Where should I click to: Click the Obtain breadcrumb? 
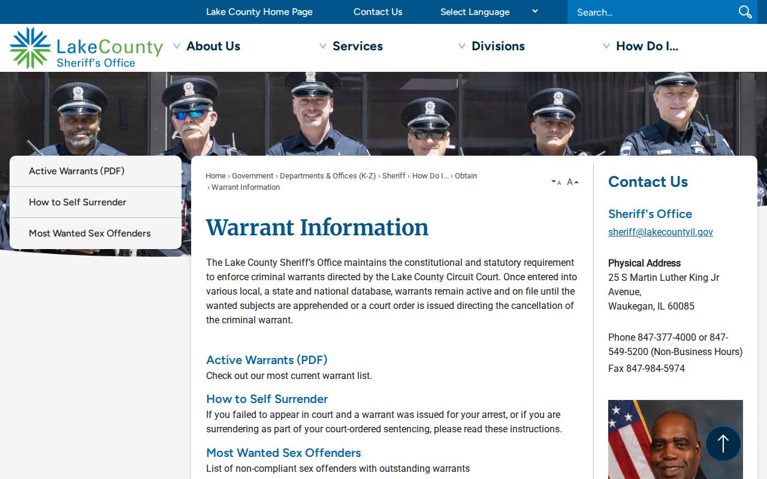click(466, 176)
